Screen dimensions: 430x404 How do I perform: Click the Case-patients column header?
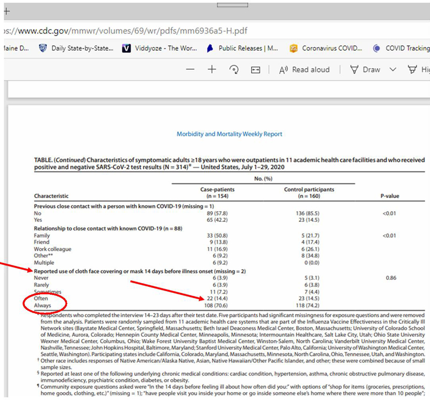coord(217,193)
